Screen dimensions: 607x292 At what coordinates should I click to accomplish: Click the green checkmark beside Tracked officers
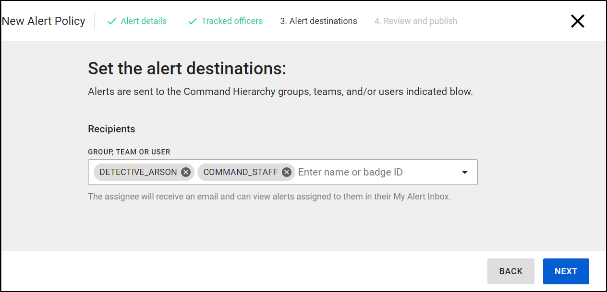[193, 21]
